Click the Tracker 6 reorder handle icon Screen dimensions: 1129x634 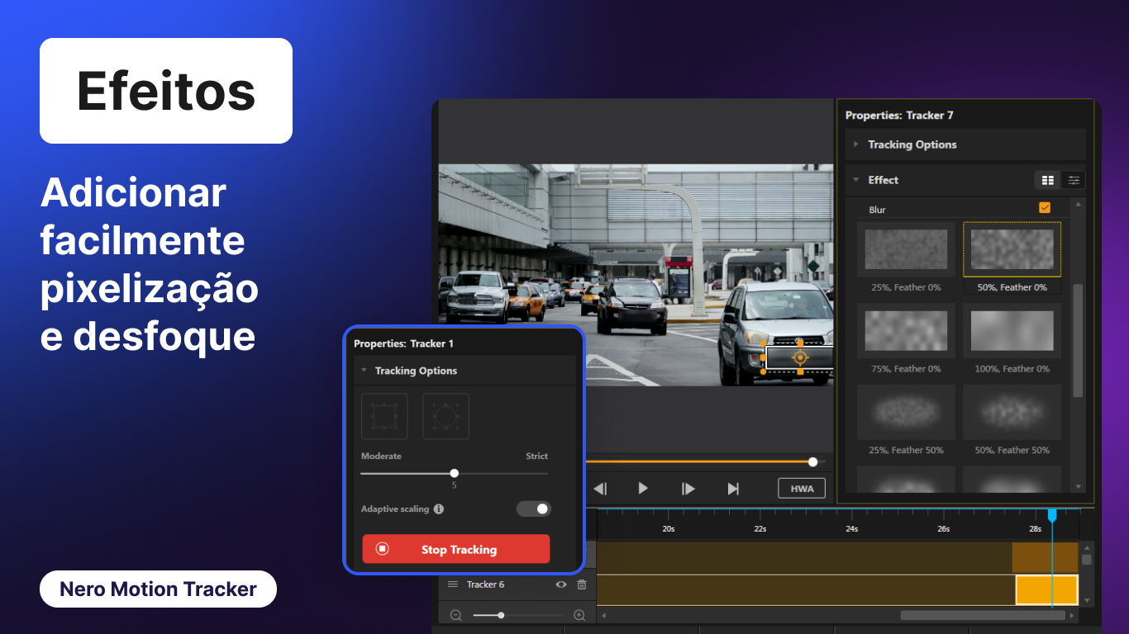(453, 584)
